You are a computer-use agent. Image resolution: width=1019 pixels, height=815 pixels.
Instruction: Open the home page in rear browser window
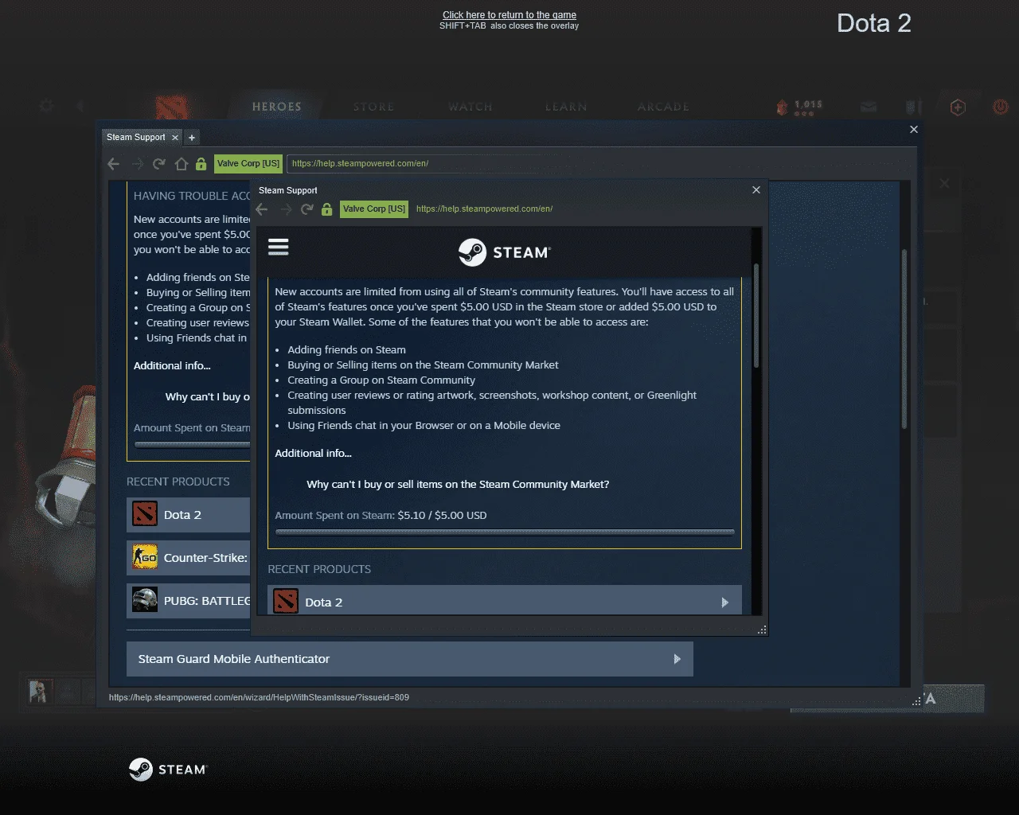[181, 164]
